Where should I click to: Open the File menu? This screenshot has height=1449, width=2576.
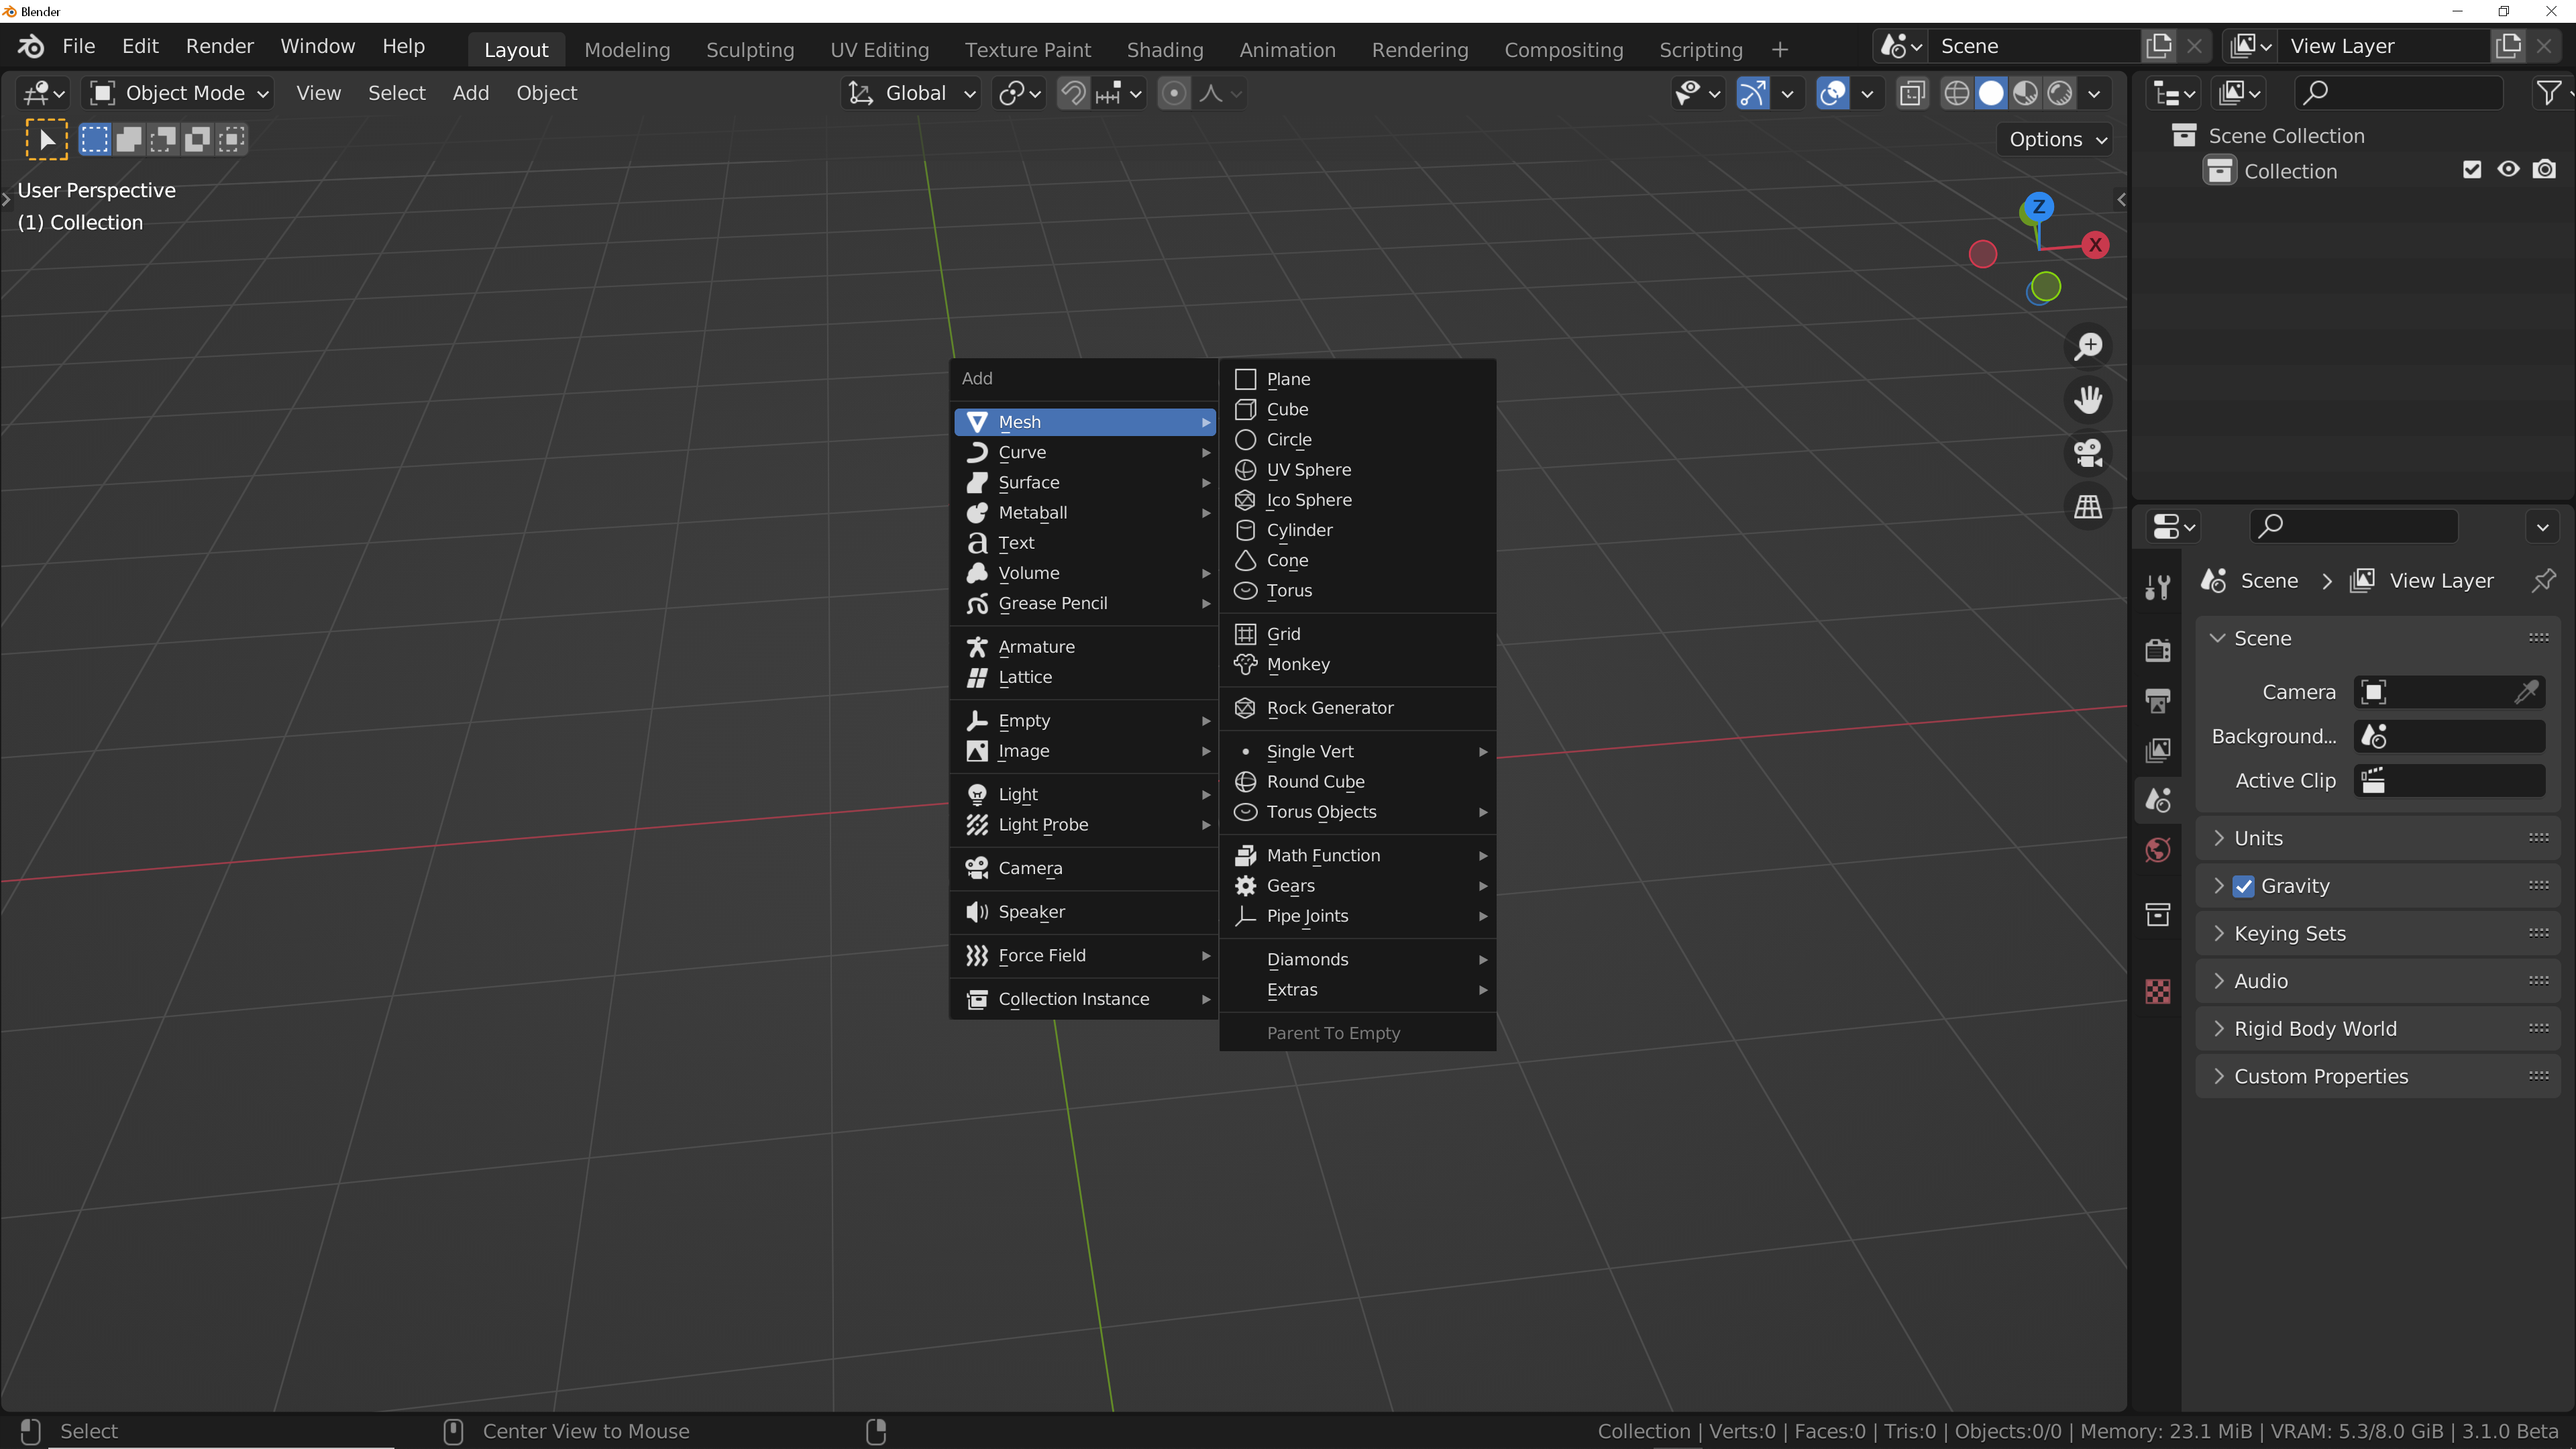click(x=78, y=46)
